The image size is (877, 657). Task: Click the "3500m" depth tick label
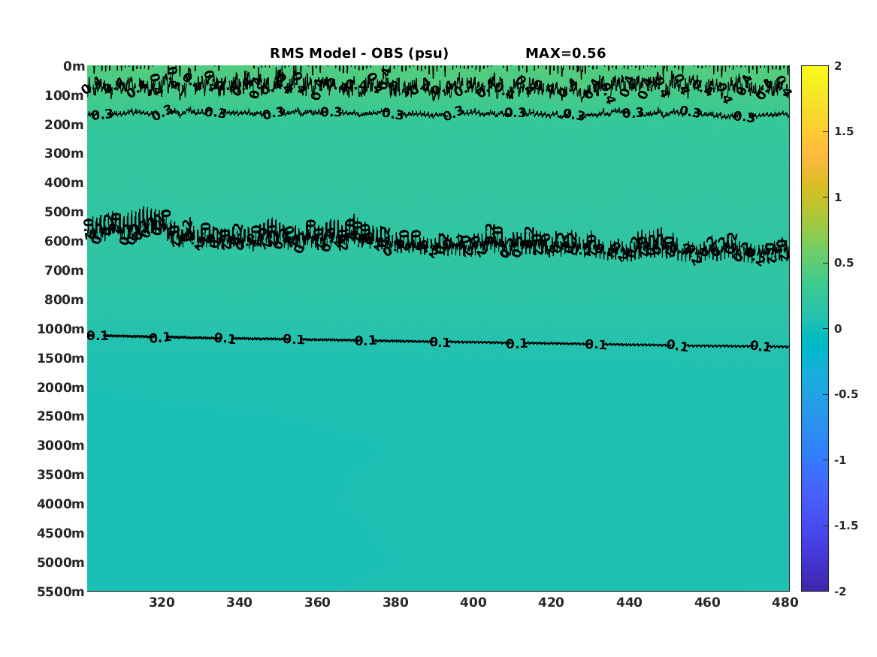coord(61,475)
